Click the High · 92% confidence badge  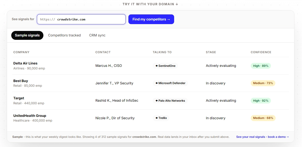pos(261,101)
